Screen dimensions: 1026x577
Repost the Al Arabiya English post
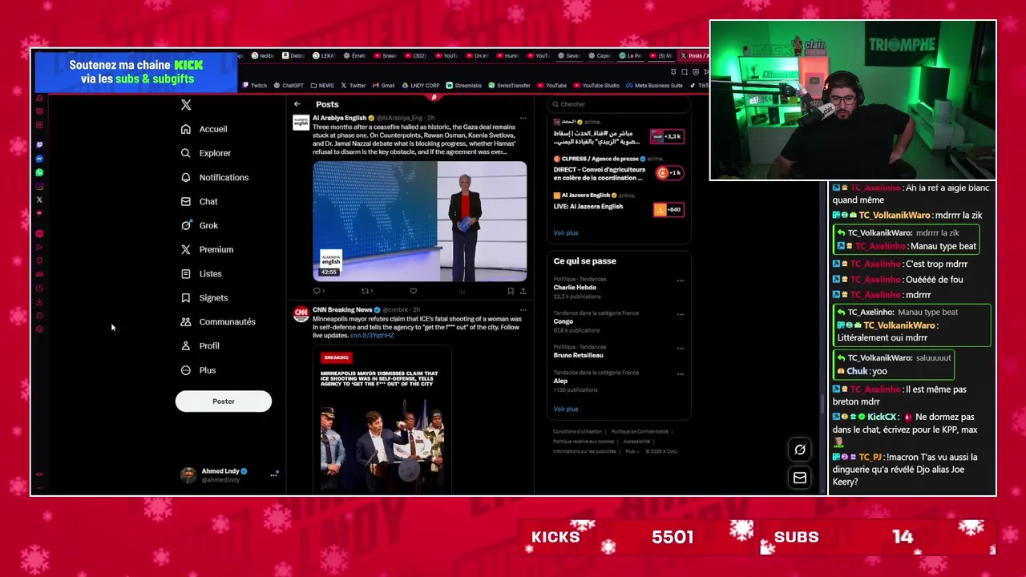coord(366,291)
